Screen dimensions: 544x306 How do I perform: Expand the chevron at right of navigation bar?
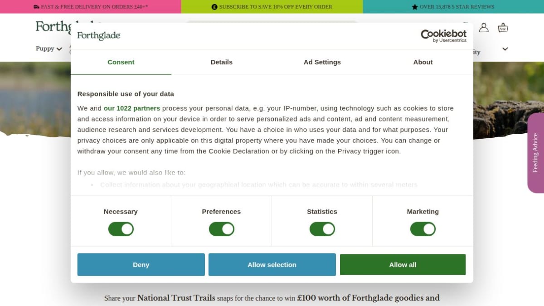[505, 49]
